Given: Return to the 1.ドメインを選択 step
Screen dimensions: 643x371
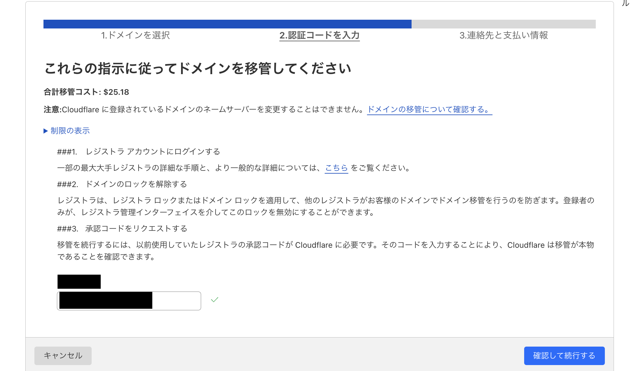Looking at the screenshot, I should [x=135, y=36].
